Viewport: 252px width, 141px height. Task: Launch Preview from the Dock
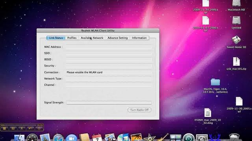click(110, 137)
